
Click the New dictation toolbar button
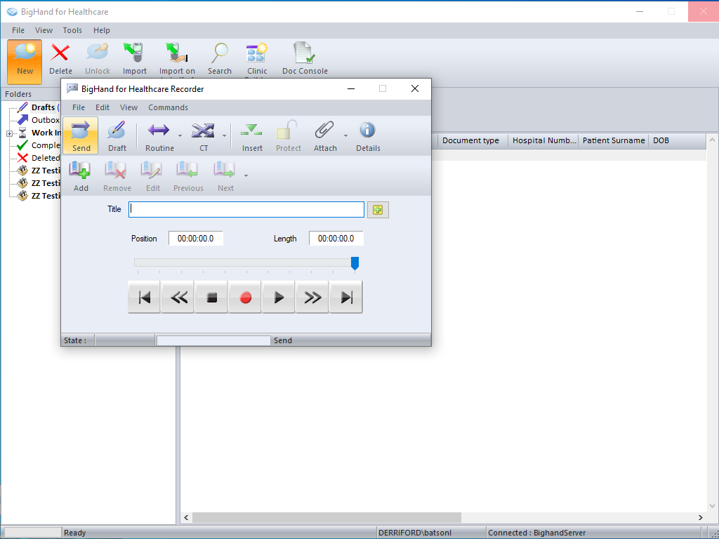click(x=25, y=62)
